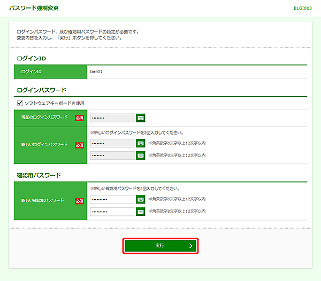Click ソフトウェアキーボードを使用 label text
Screen dimensions: 321x281
(x=54, y=103)
